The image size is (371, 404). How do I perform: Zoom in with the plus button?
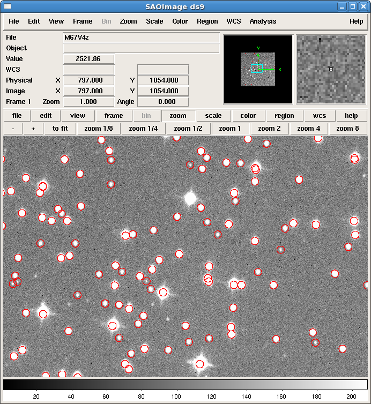click(33, 129)
